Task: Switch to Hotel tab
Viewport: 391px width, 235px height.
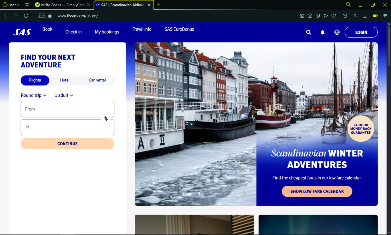Action: click(x=65, y=80)
